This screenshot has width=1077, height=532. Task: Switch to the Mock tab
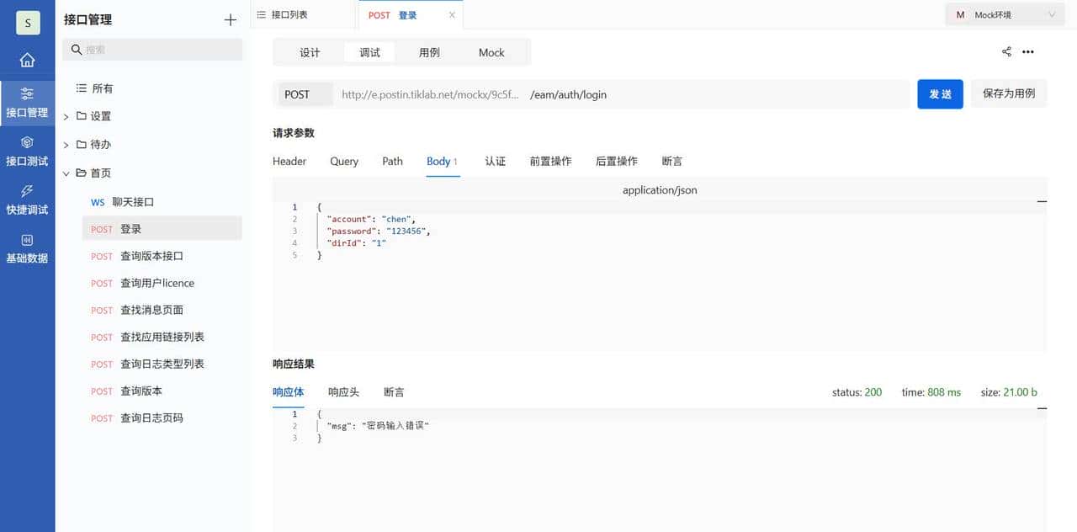[x=491, y=52]
